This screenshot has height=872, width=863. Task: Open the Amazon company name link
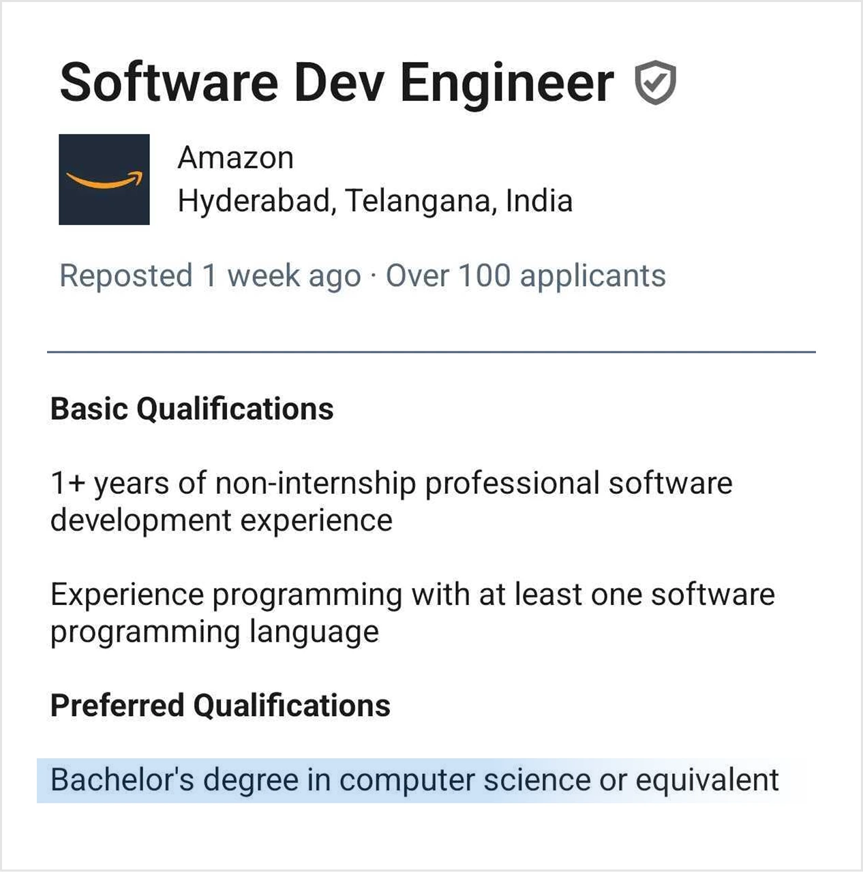[x=236, y=158]
